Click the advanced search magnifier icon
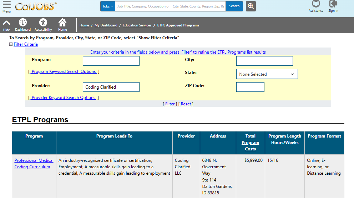 (x=251, y=6)
